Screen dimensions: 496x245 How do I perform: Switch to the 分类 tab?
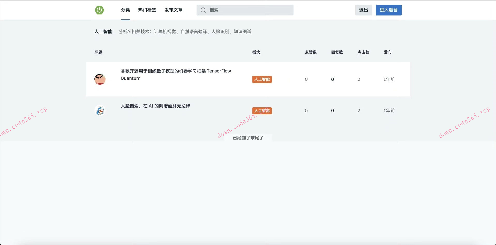[x=125, y=10]
